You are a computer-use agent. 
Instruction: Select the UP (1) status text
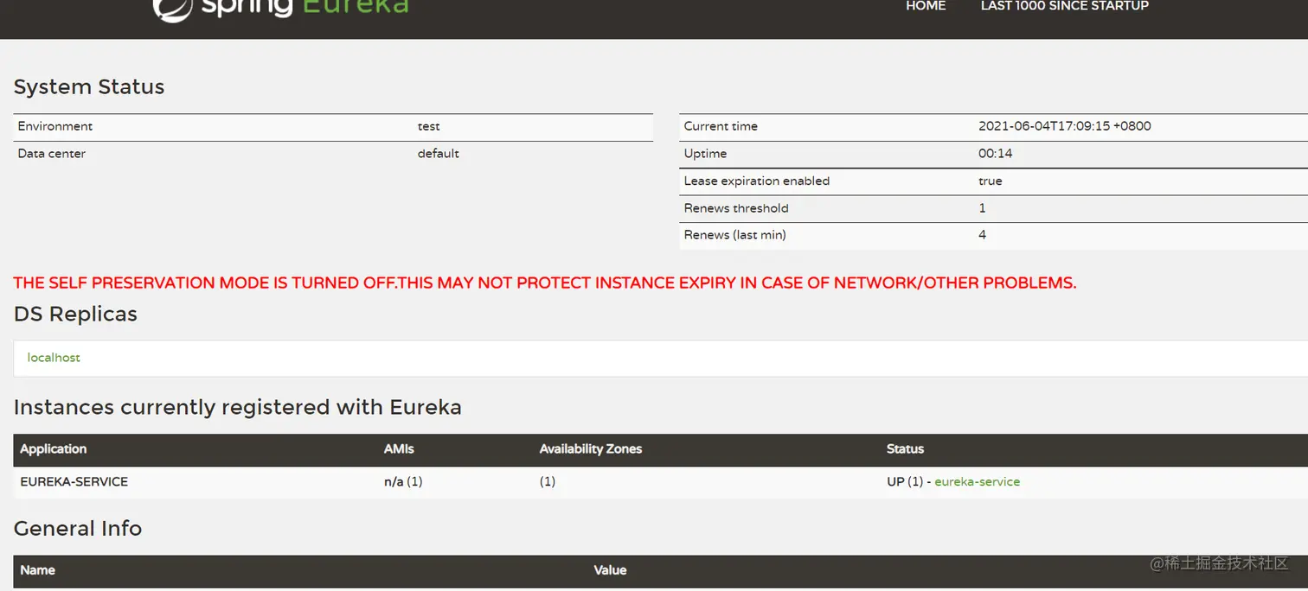905,482
